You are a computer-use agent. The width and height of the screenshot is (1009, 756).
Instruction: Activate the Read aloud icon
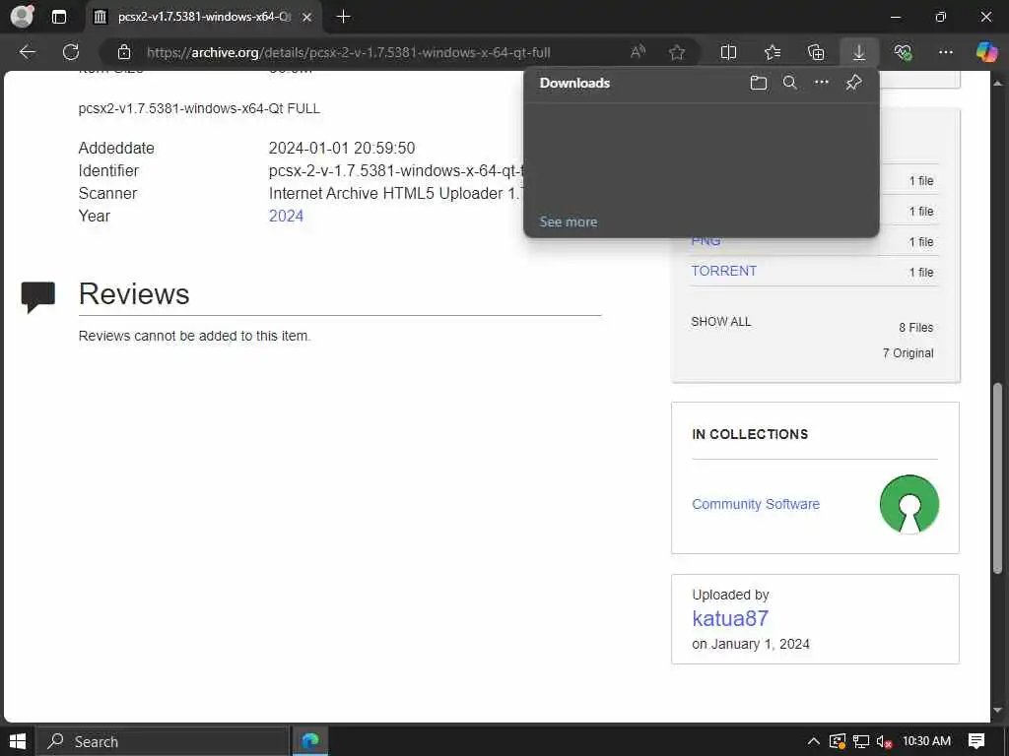click(638, 52)
